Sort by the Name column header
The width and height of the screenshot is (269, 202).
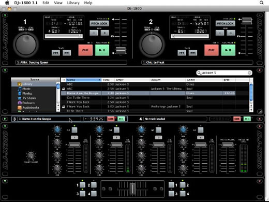[x=84, y=80]
